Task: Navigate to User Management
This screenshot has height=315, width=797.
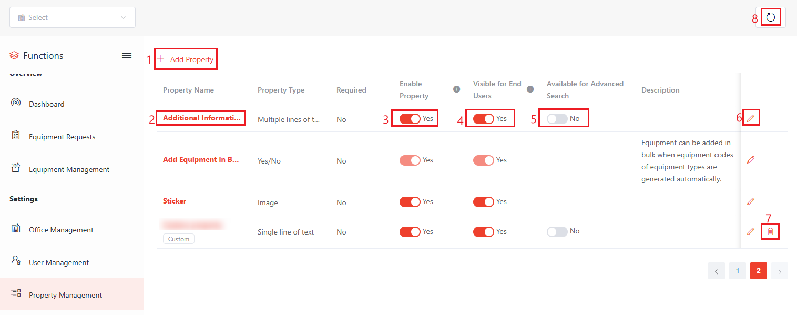Action: click(x=59, y=262)
